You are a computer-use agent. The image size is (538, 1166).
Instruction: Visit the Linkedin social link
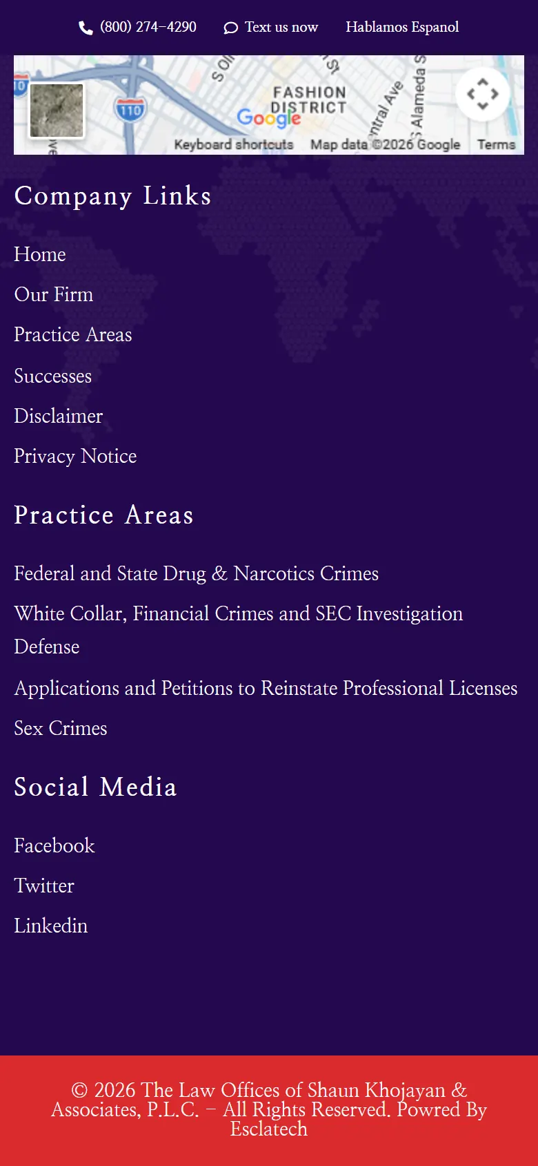pos(51,926)
